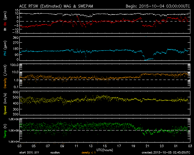Click the yellow Speed (km/s) axis label
Screen dimensions: 194x155
pyautogui.click(x=5, y=104)
